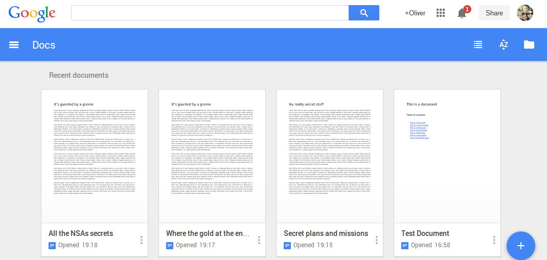Open Where the gold document thumbnail
Screen dimensions: 547x260
212,156
